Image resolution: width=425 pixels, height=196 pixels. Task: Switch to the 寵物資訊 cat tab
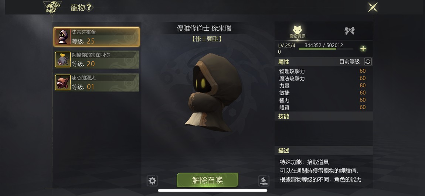(x=297, y=31)
